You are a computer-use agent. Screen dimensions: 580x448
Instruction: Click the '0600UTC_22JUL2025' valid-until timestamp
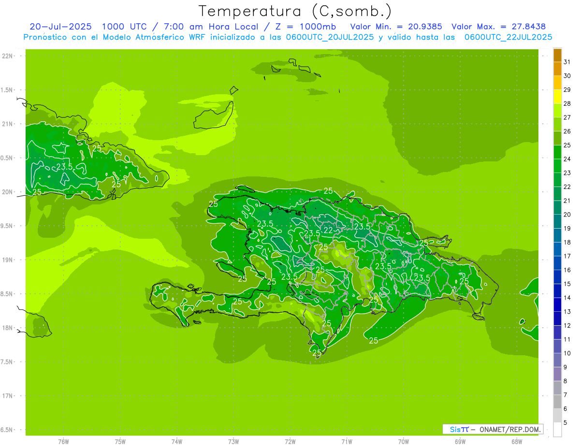[508, 37]
